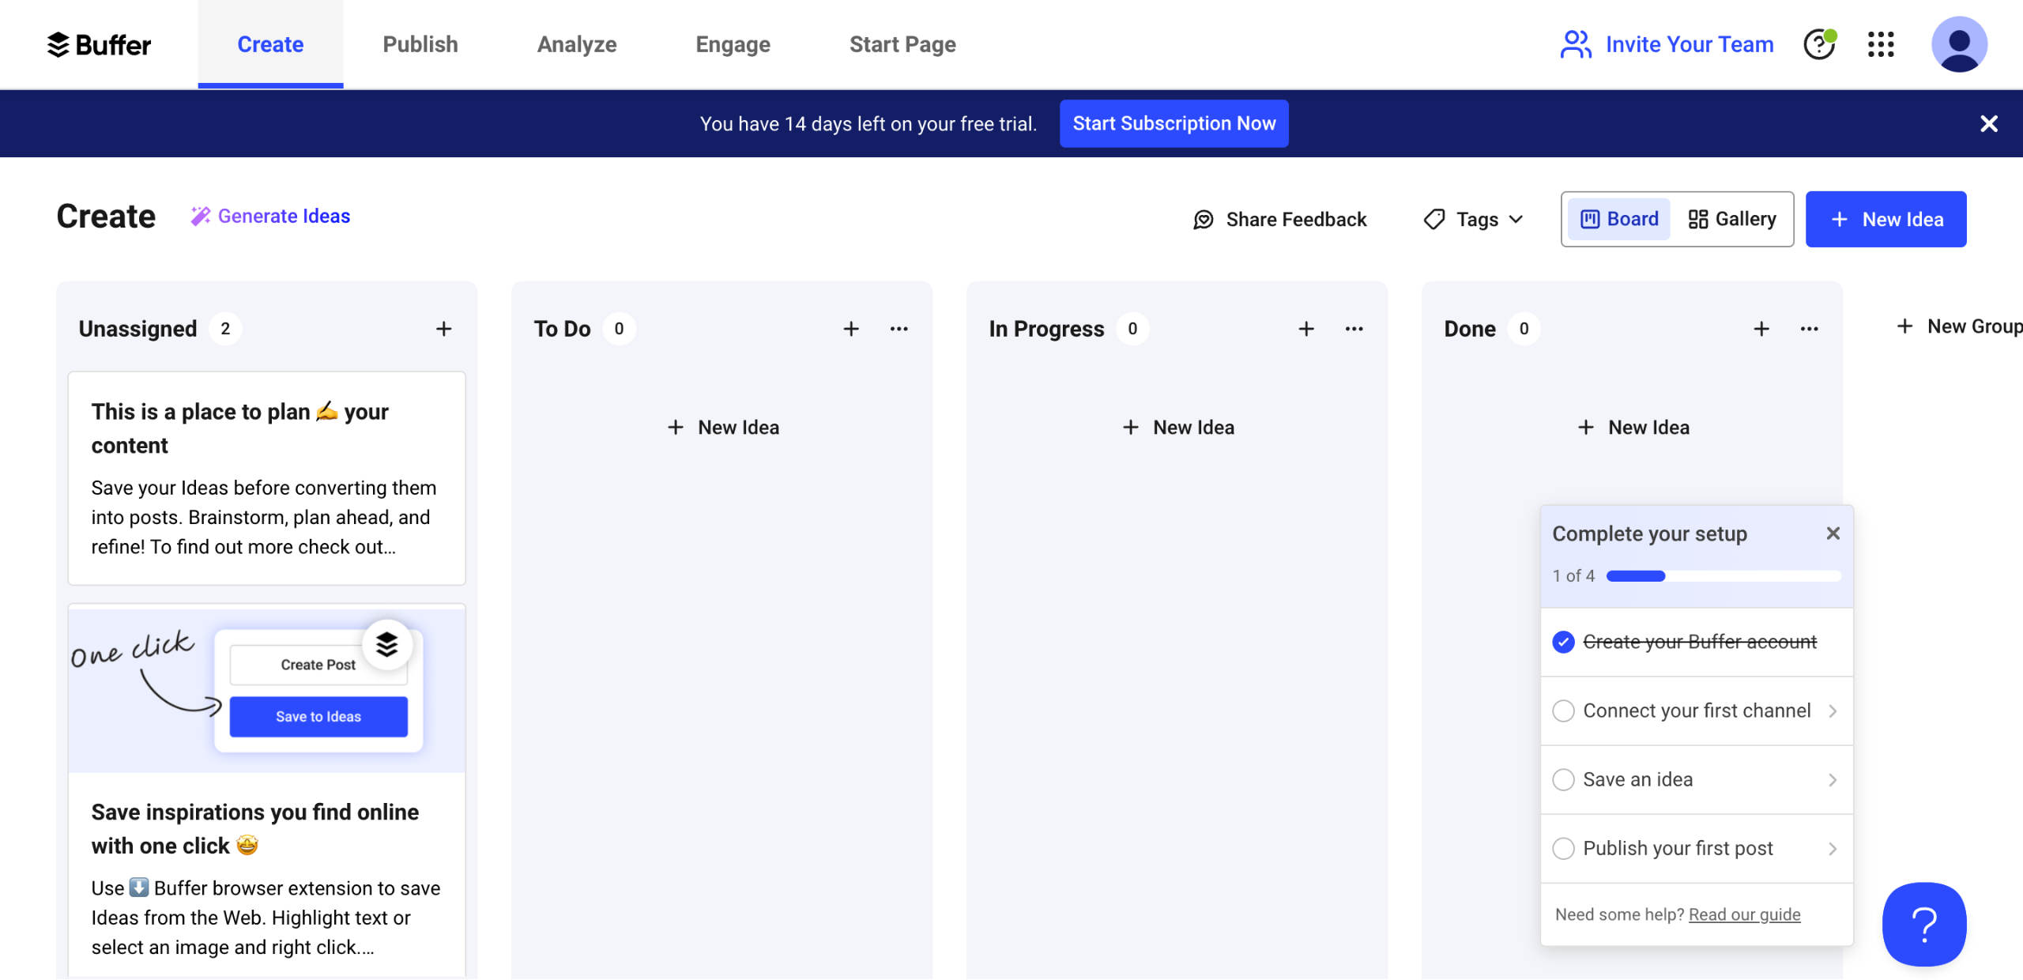2023x980 pixels.
Task: Select Connect your first channel circle
Action: 1563,710
